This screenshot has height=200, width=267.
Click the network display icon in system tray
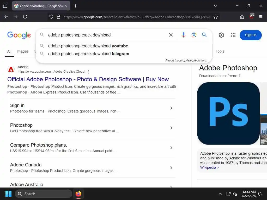[228, 194]
